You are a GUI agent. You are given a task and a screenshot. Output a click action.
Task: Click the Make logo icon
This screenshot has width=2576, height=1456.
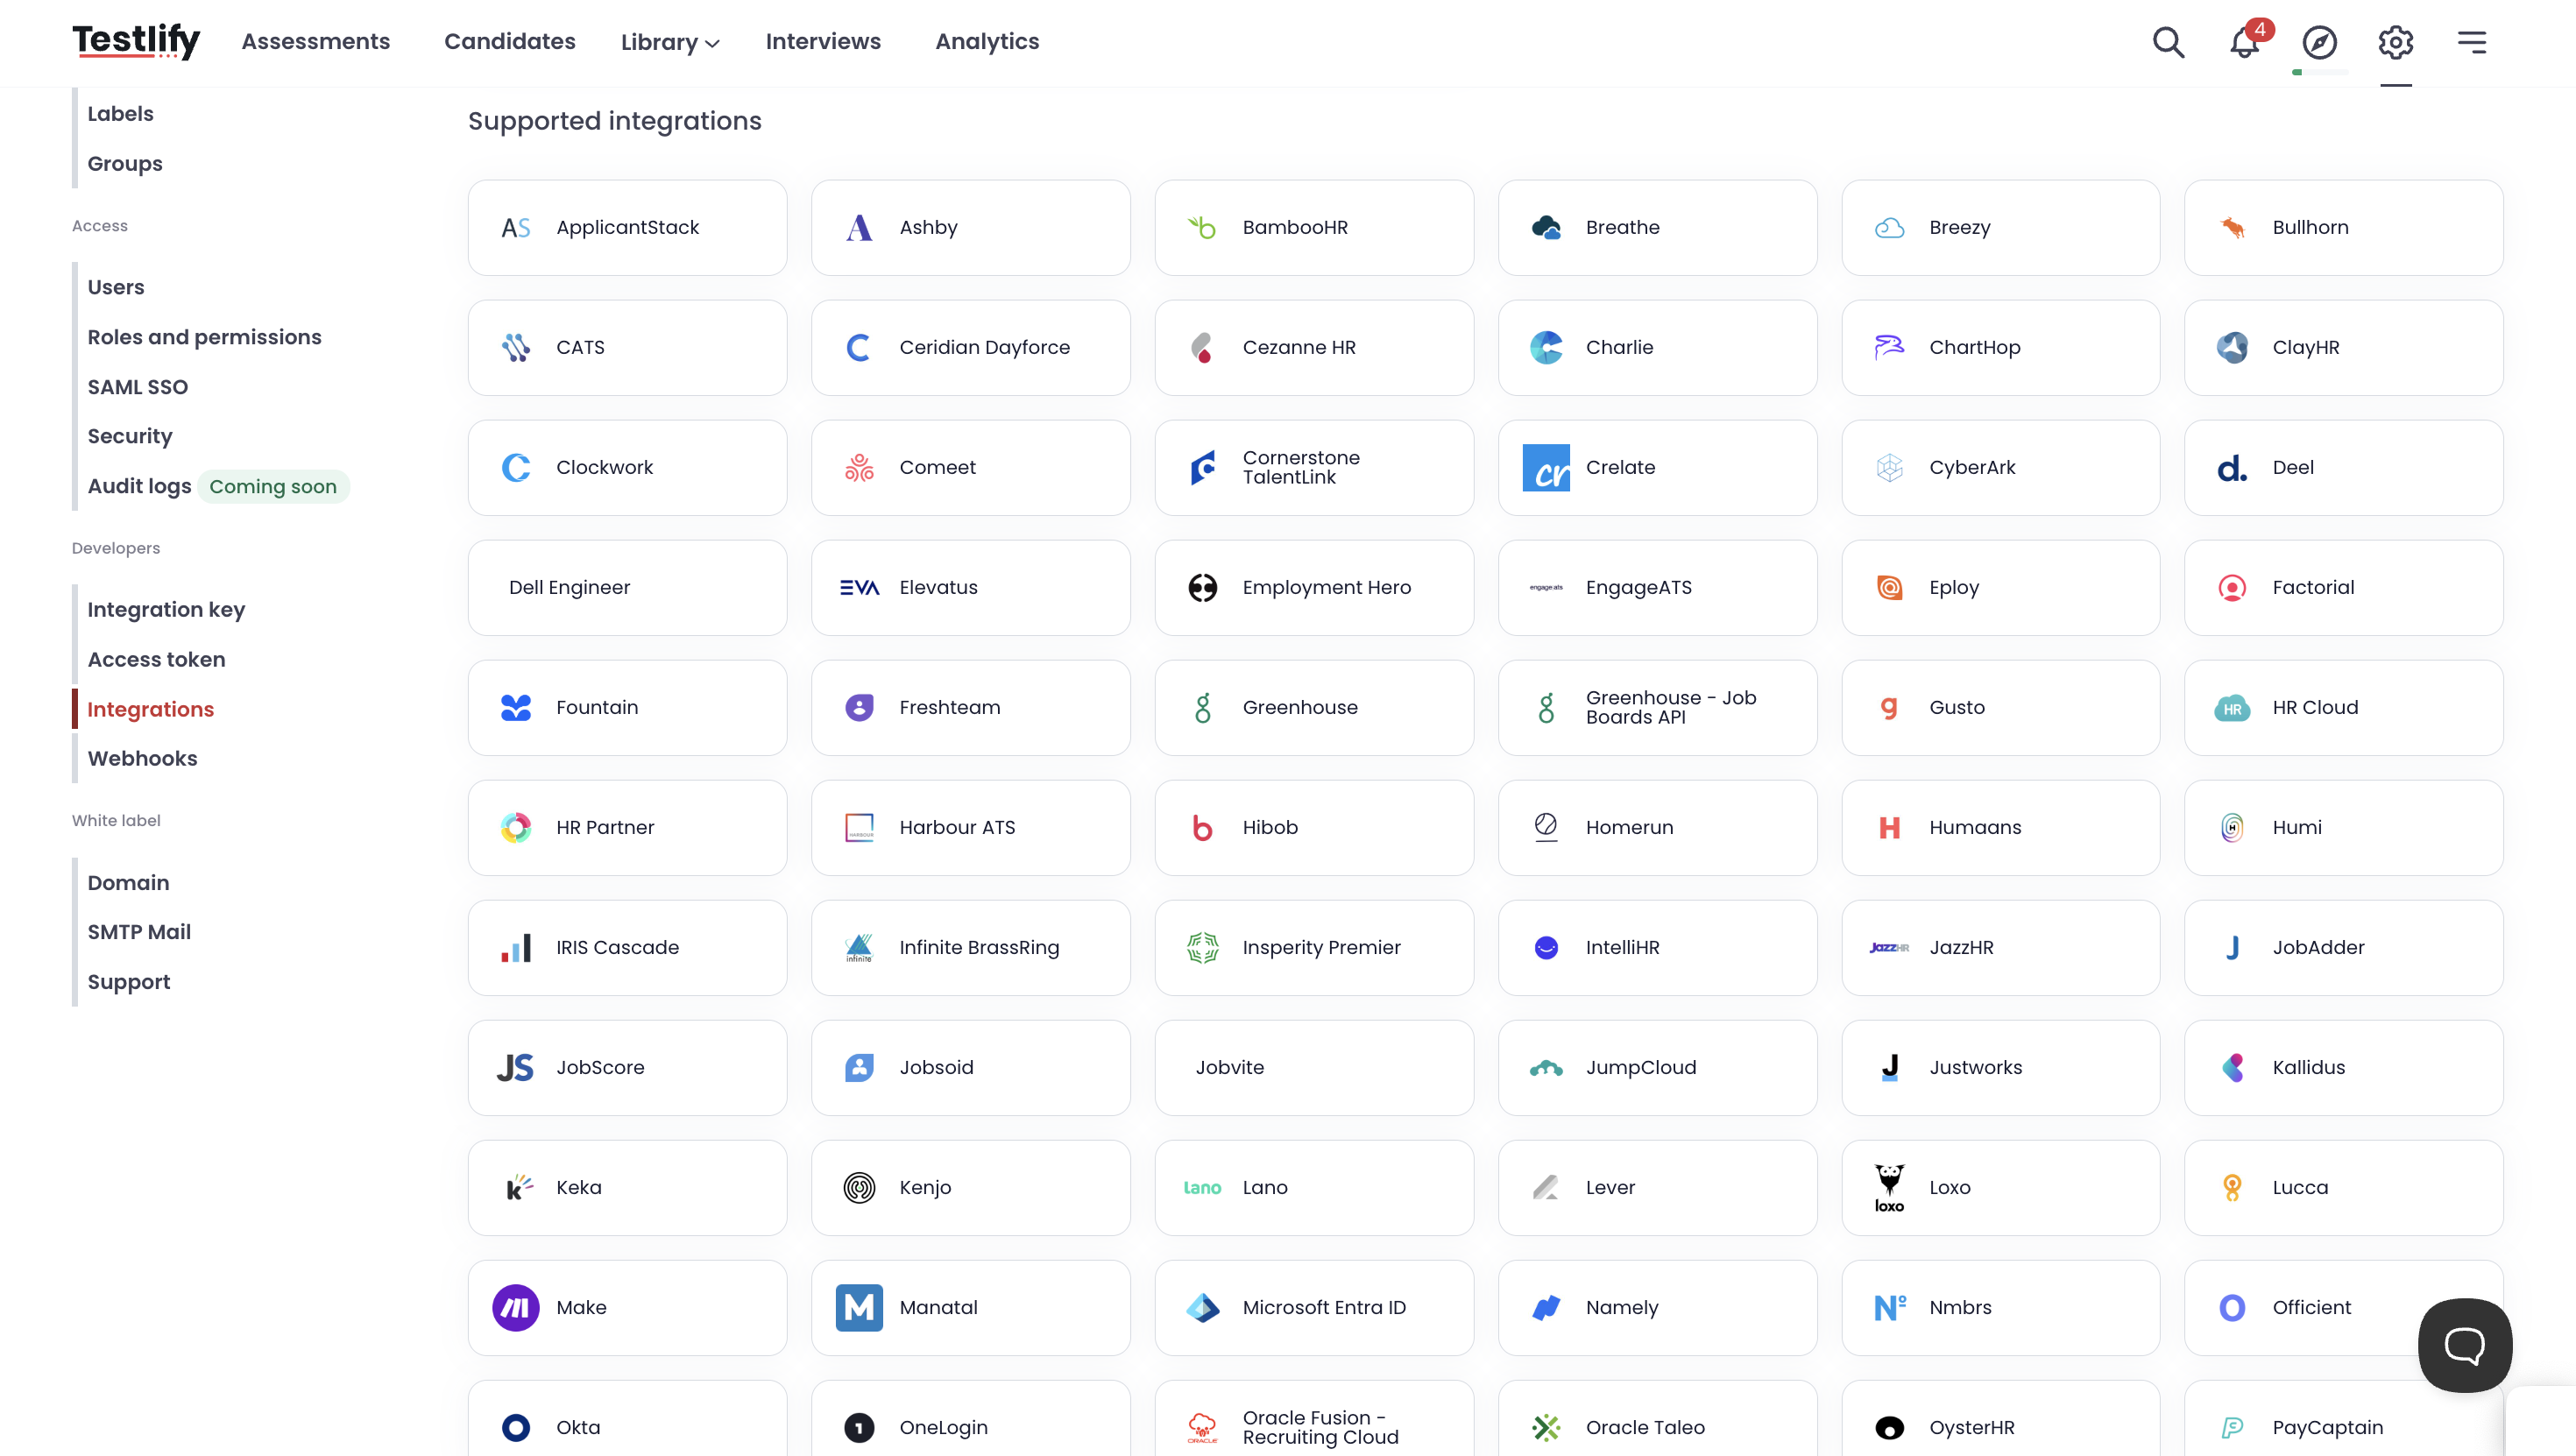(516, 1308)
